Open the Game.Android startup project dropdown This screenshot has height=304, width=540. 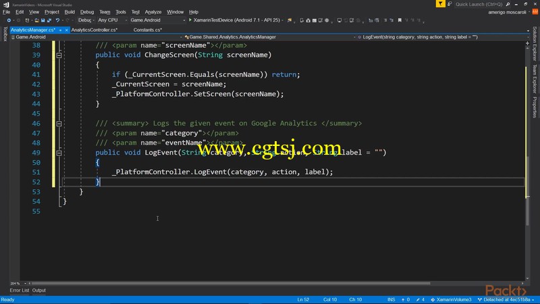pos(157,20)
